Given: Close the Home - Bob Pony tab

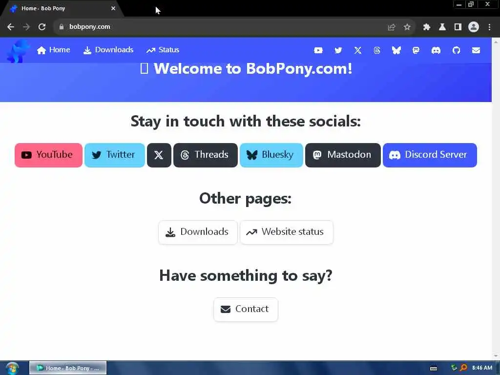Looking at the screenshot, I should coord(113,9).
